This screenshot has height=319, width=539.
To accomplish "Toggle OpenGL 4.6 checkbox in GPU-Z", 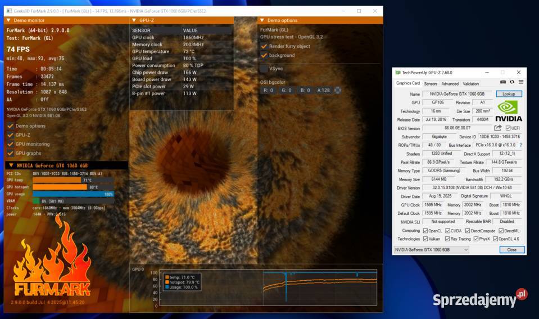I will 495,239.
